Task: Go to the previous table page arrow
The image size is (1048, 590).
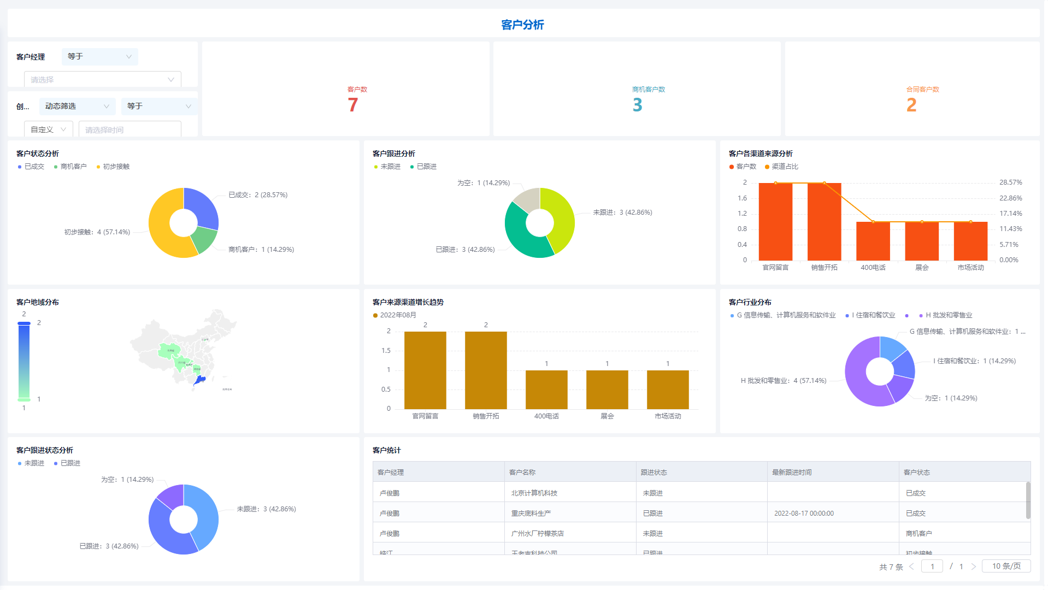Action: (x=911, y=567)
